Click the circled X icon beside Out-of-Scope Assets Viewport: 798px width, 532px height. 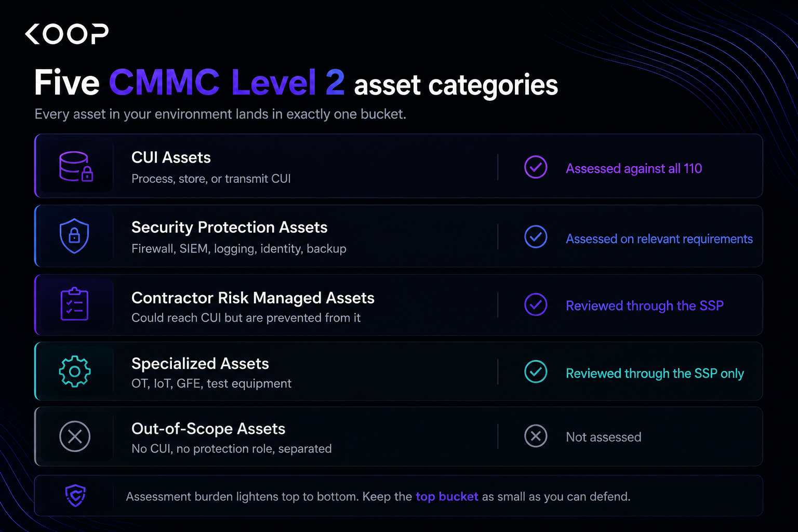tap(75, 436)
